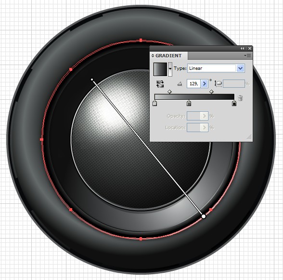Click the gradient fill preview swatch
Viewport: 283px width, 280px height.
pos(160,69)
